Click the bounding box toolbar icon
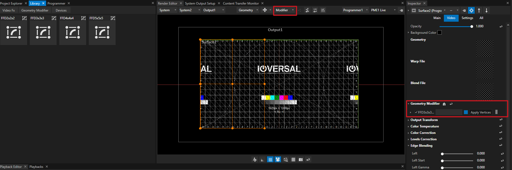This screenshot has width=512, height=170. point(323,10)
